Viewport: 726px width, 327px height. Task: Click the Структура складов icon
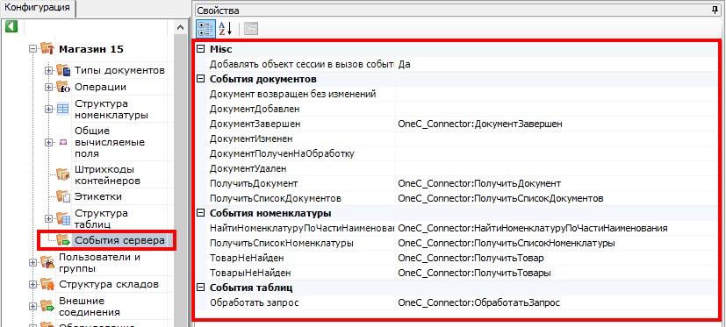(47, 284)
